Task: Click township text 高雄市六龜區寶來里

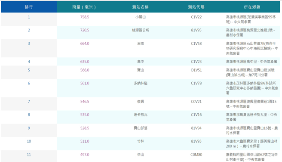Action: coord(241,141)
